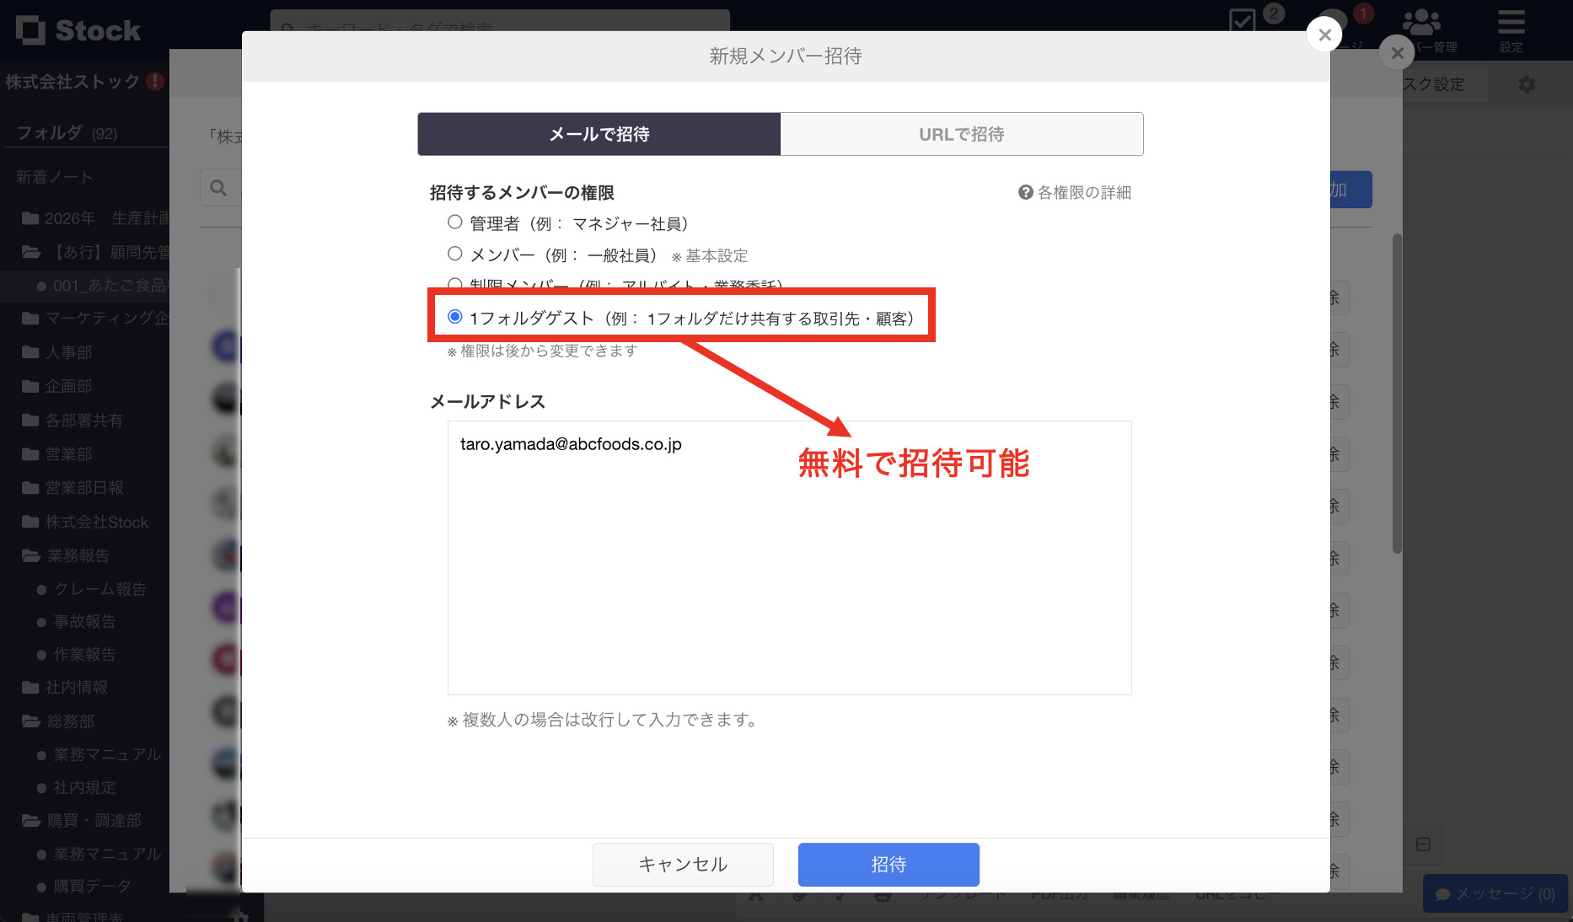Click the 招待 invite button
The image size is (1573, 922).
[889, 864]
